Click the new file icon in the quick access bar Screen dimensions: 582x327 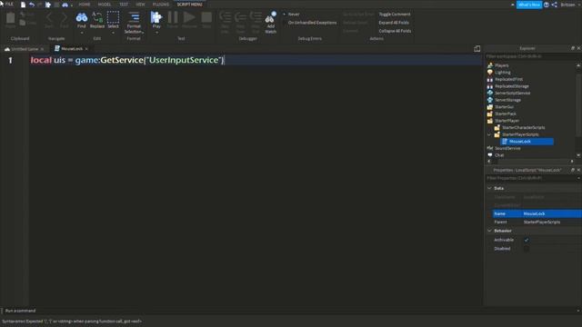(23, 5)
